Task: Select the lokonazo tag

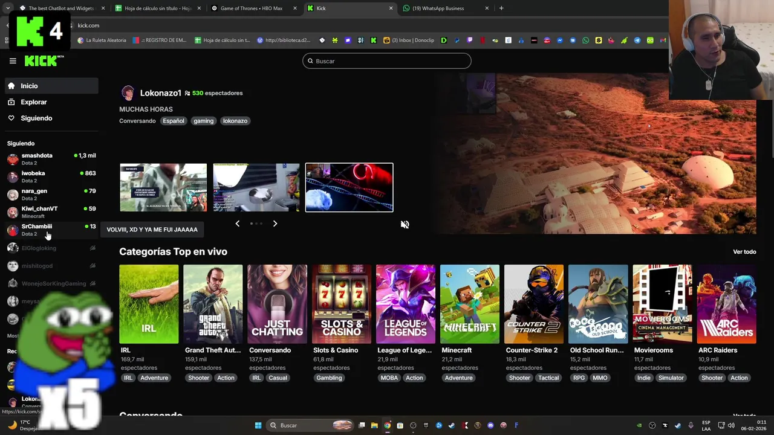Action: click(235, 121)
